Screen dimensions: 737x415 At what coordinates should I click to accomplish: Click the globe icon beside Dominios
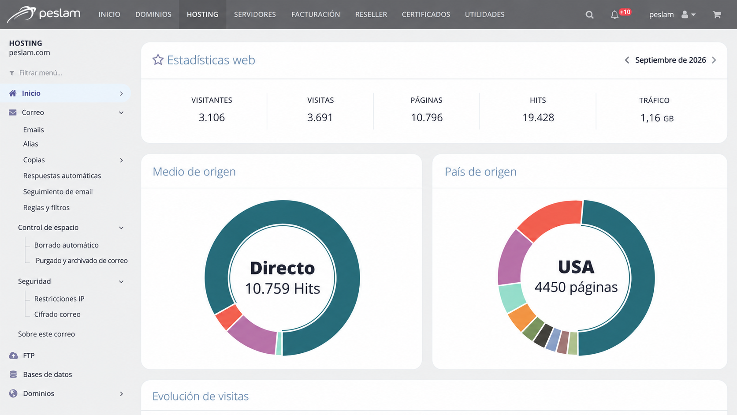(13, 393)
